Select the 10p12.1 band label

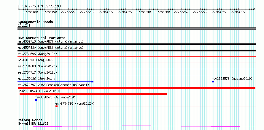tap(24, 26)
